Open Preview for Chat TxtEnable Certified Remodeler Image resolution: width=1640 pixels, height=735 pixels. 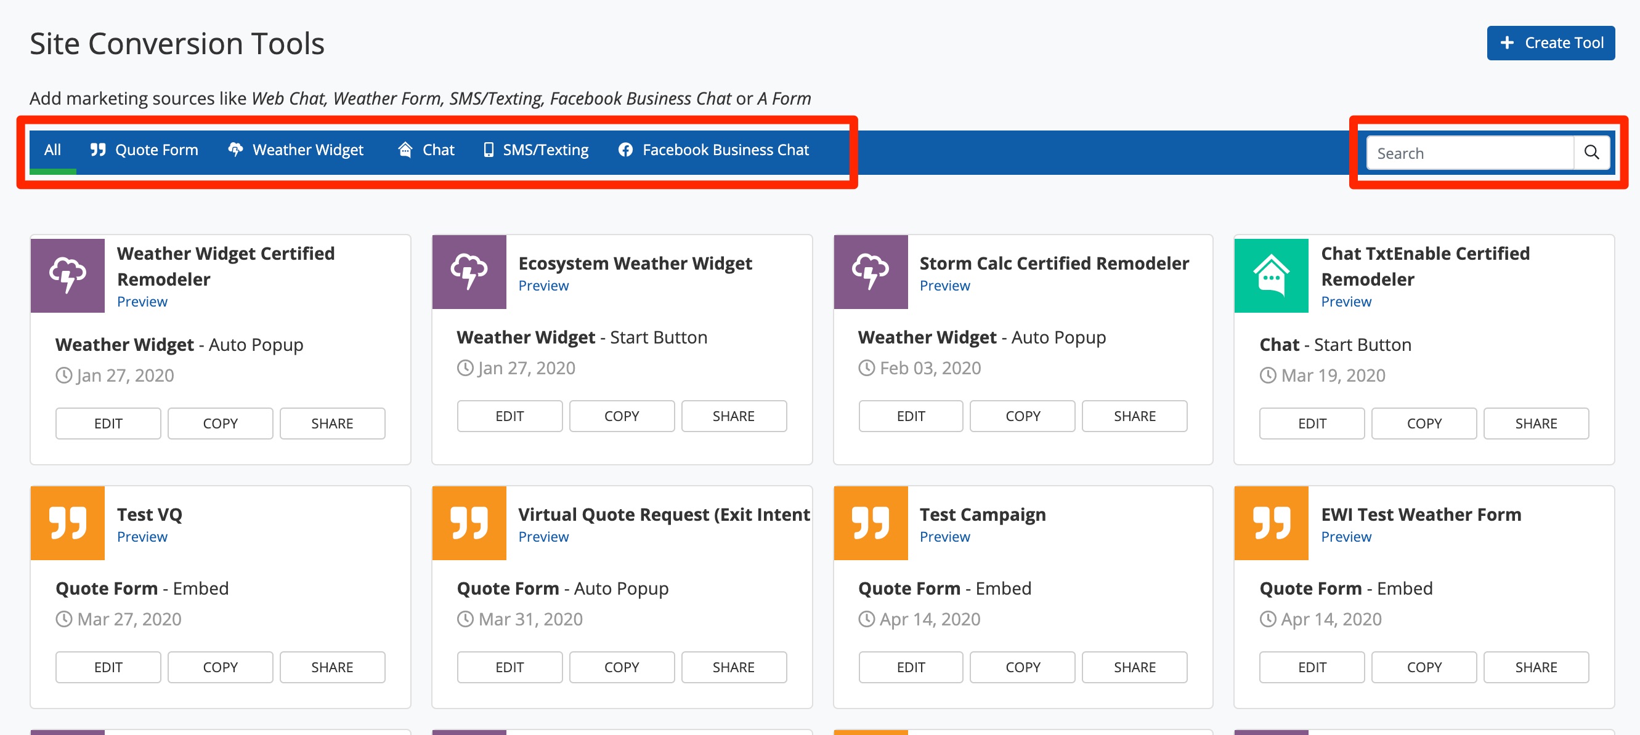pyautogui.click(x=1346, y=302)
